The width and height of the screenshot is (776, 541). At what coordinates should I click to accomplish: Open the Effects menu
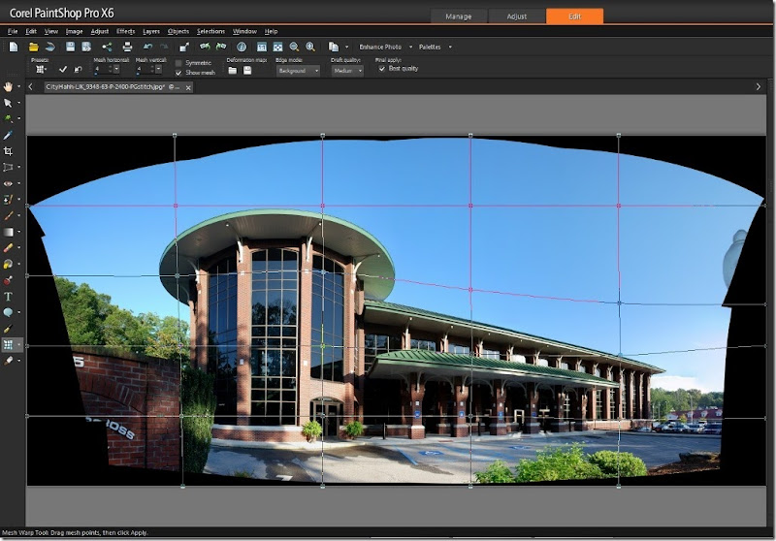pyautogui.click(x=125, y=31)
